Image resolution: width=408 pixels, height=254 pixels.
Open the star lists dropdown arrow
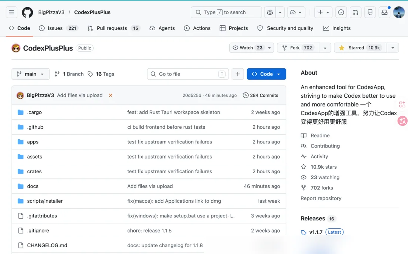393,48
